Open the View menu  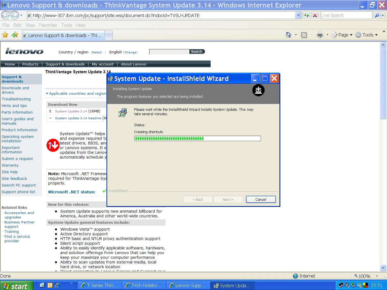tap(30, 25)
